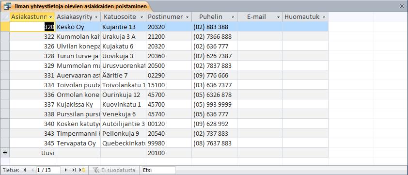Image resolution: width=408 pixels, height=175 pixels.
Task: Jump to last record icon
Action: point(74,170)
